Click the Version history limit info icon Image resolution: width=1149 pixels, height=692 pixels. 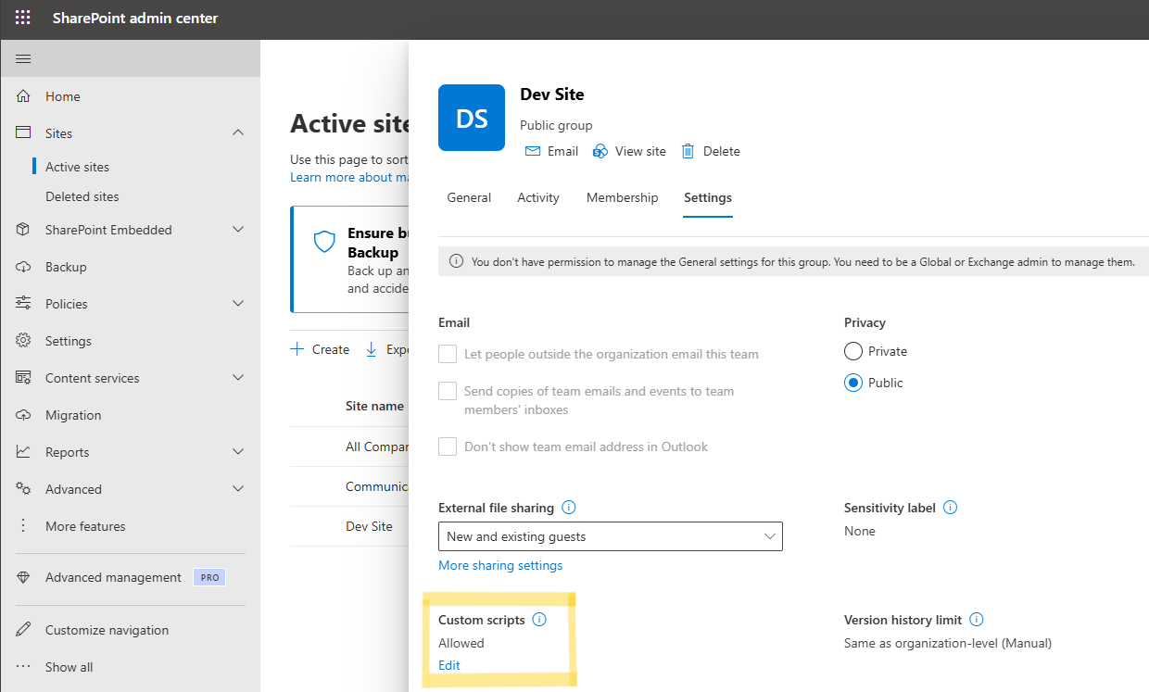click(x=976, y=620)
